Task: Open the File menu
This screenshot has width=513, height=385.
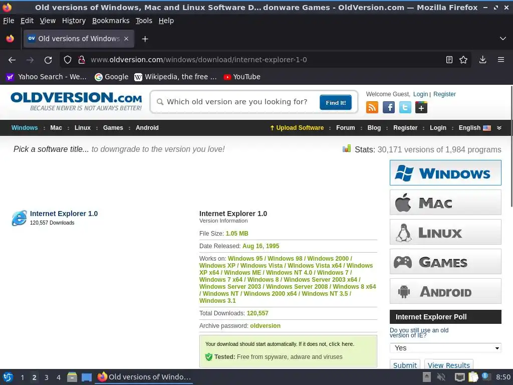Action: coord(9,21)
